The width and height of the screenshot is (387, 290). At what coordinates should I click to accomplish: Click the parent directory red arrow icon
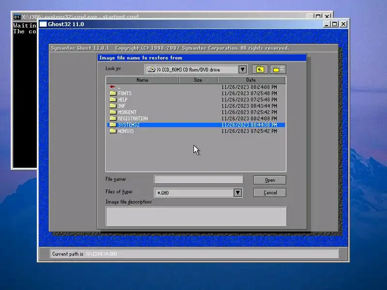tap(112, 87)
